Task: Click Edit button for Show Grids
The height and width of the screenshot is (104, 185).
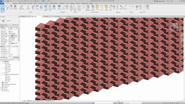Action: [x=13, y=43]
